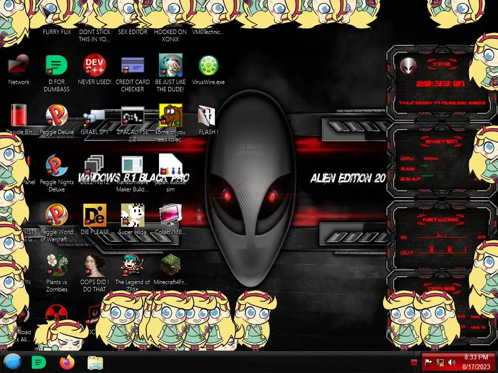This screenshot has width=498, height=373.
Task: Select the ISRAEL SPY shortcut icon
Action: click(x=95, y=117)
